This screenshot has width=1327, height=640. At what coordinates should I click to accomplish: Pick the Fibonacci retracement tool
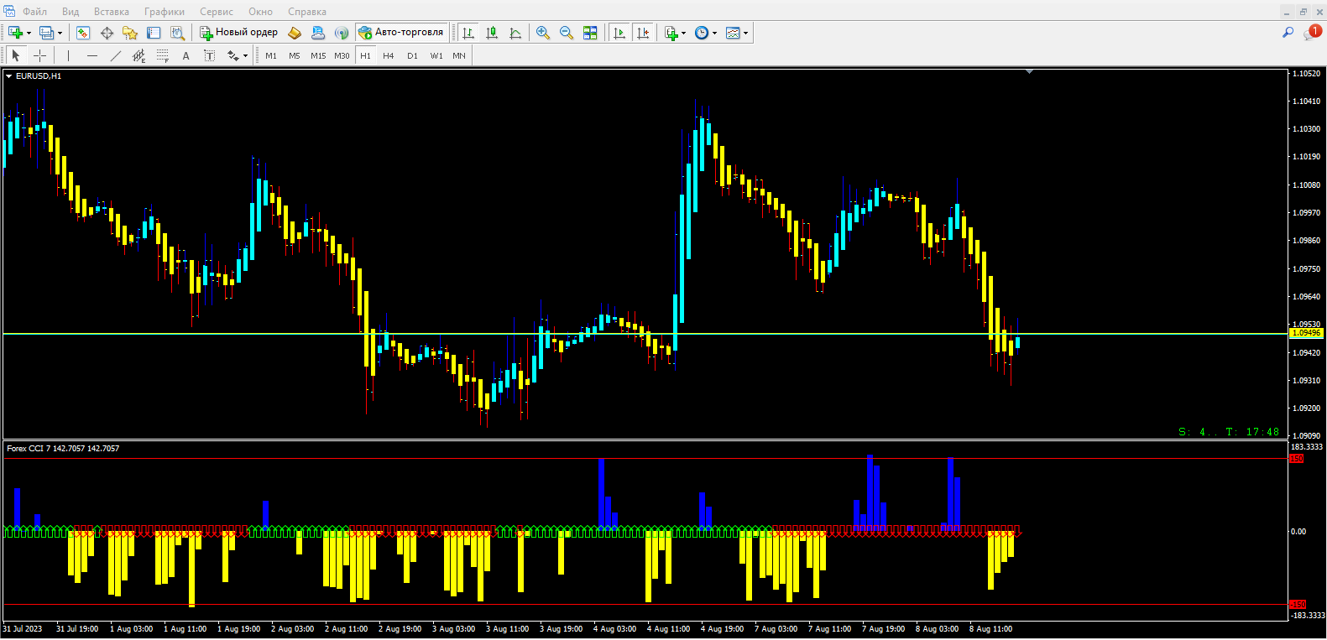pos(162,55)
